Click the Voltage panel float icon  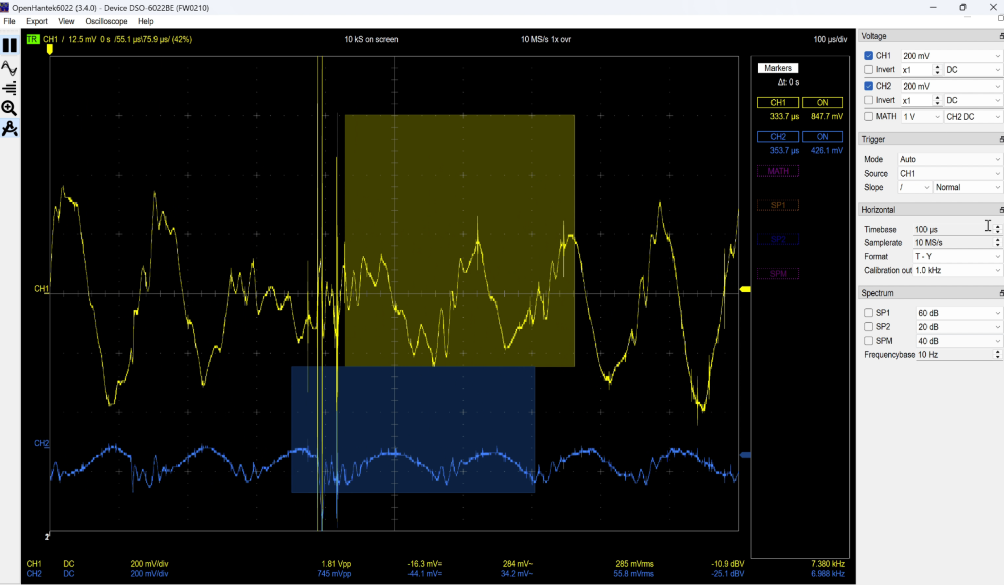point(1000,36)
